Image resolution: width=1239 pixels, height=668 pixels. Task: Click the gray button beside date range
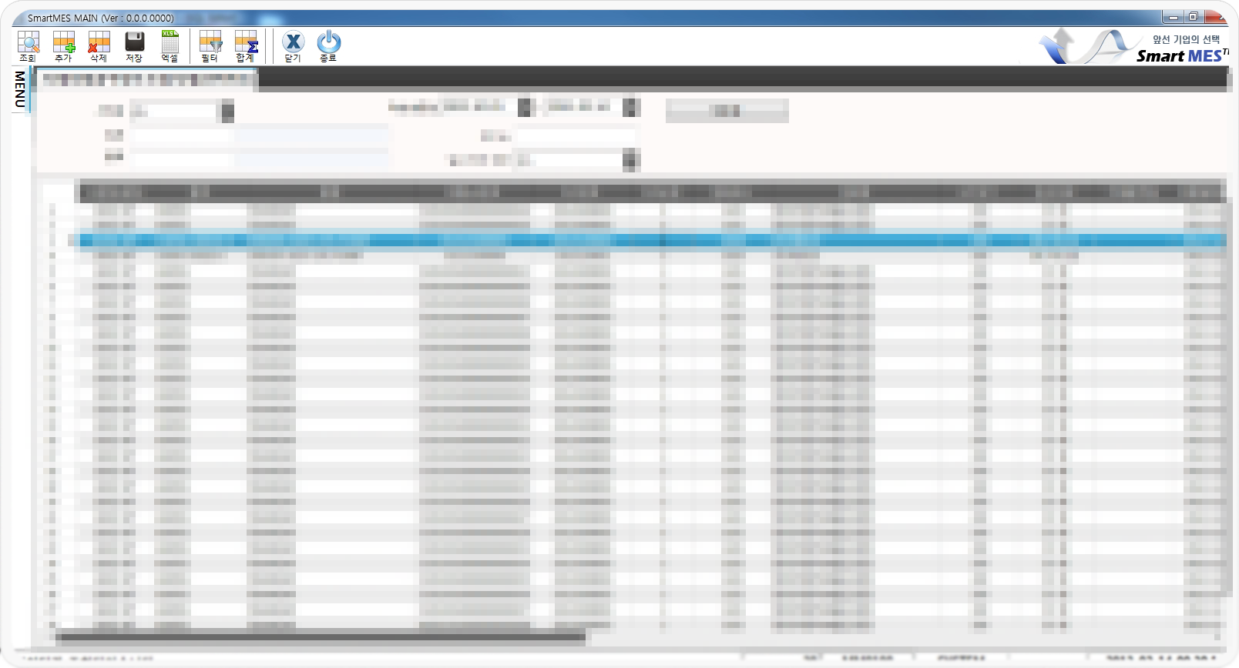click(727, 111)
